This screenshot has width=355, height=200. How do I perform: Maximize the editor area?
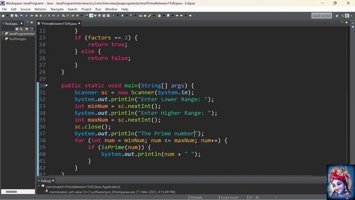346,22
